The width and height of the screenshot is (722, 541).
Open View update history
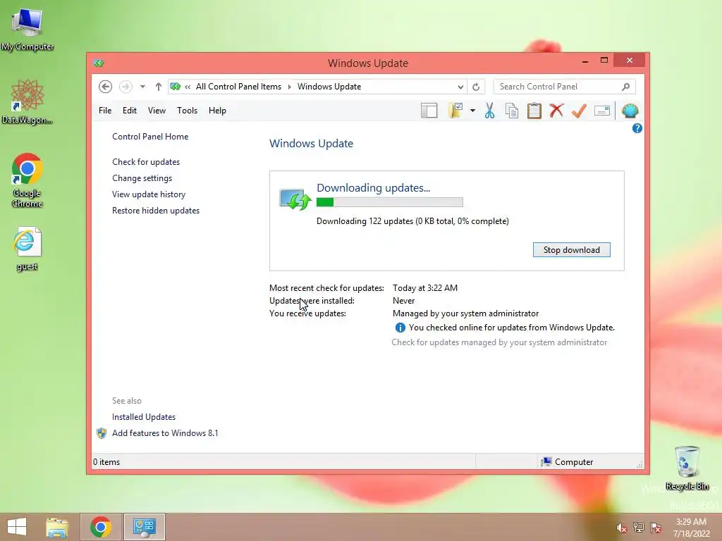[x=149, y=194]
